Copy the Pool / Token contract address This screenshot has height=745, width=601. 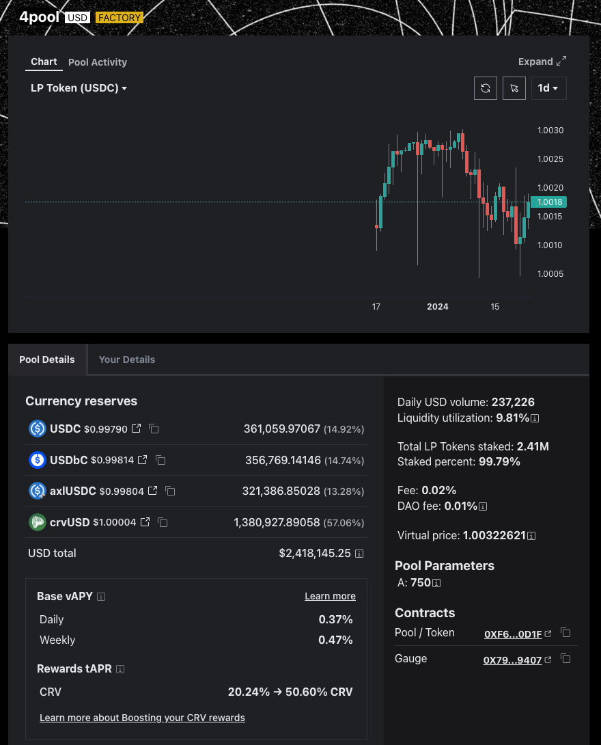[565, 632]
